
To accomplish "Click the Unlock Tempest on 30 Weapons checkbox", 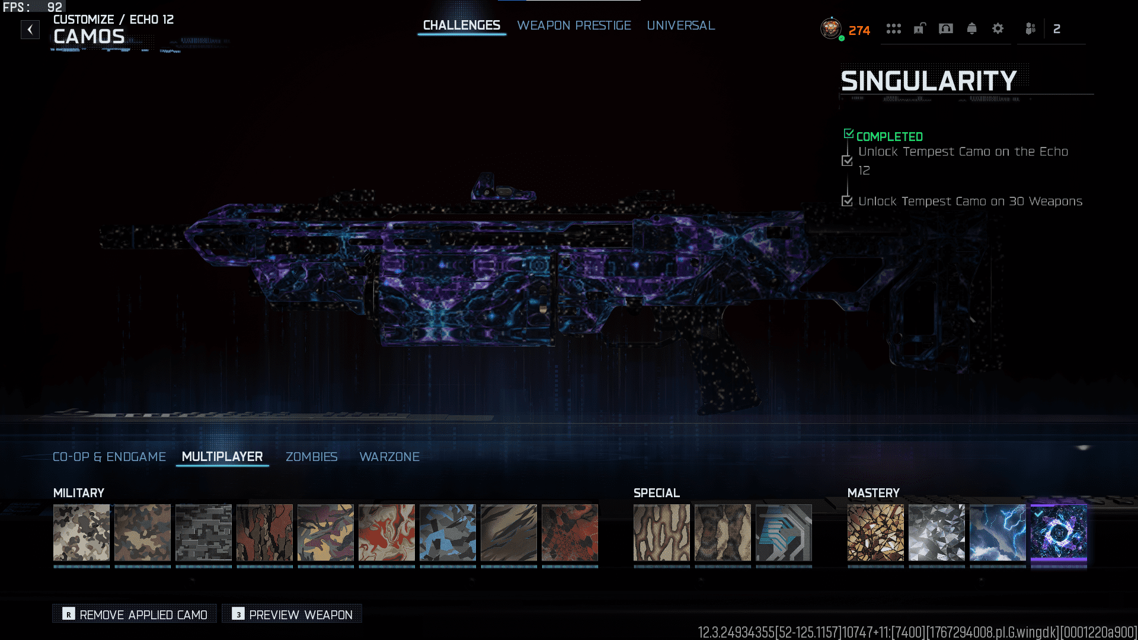I will coord(847,201).
